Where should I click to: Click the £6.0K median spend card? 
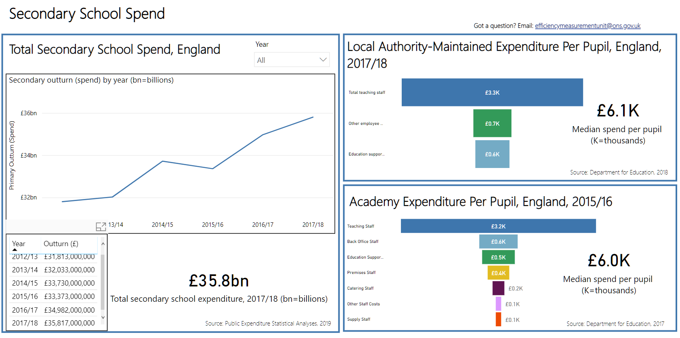[608, 274]
